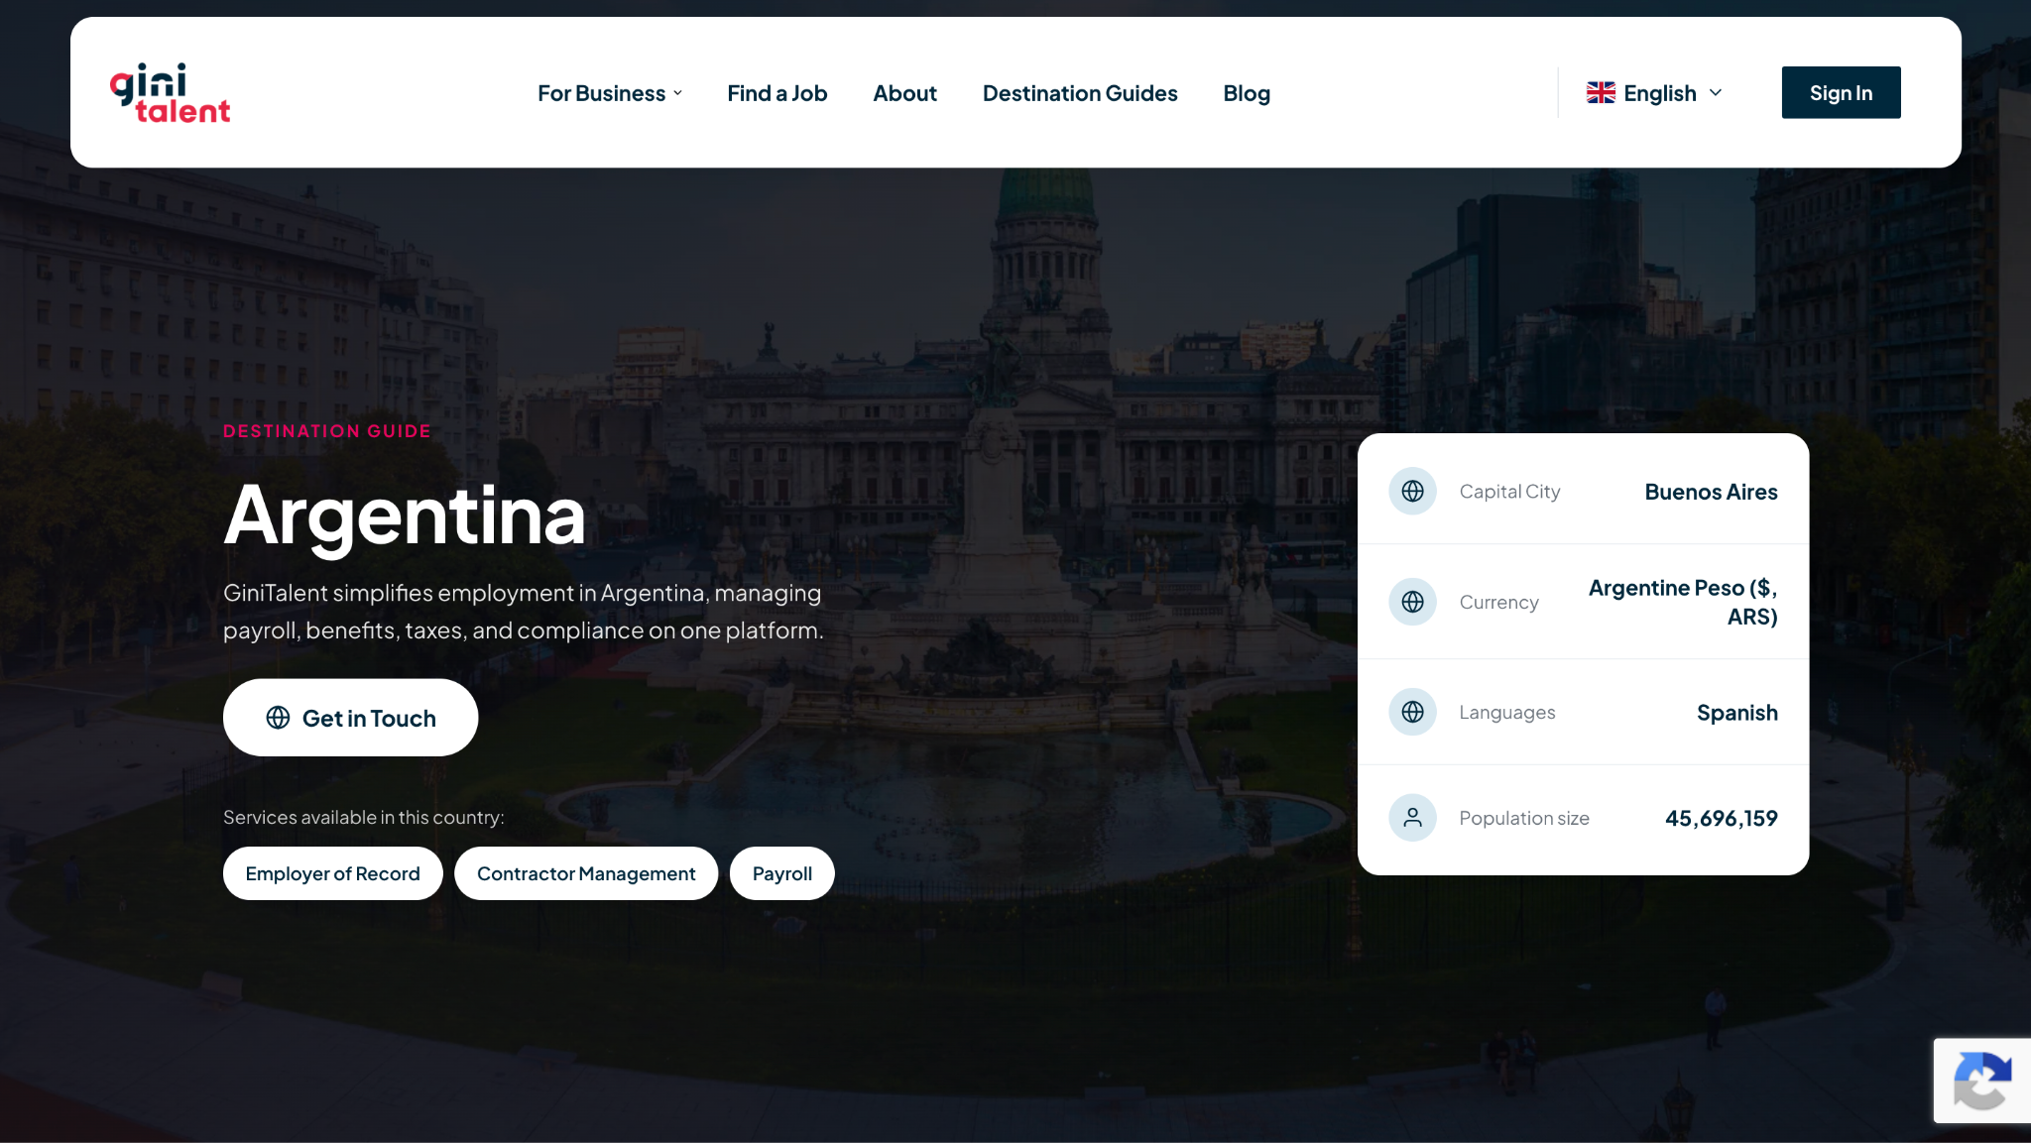
Task: Go to the About page
Action: pyautogui.click(x=904, y=93)
